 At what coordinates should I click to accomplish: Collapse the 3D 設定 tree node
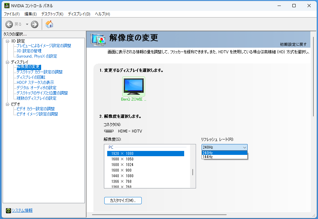coord(8,41)
